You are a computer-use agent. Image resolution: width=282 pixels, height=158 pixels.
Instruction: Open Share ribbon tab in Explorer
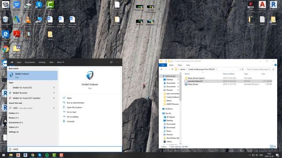(180, 65)
